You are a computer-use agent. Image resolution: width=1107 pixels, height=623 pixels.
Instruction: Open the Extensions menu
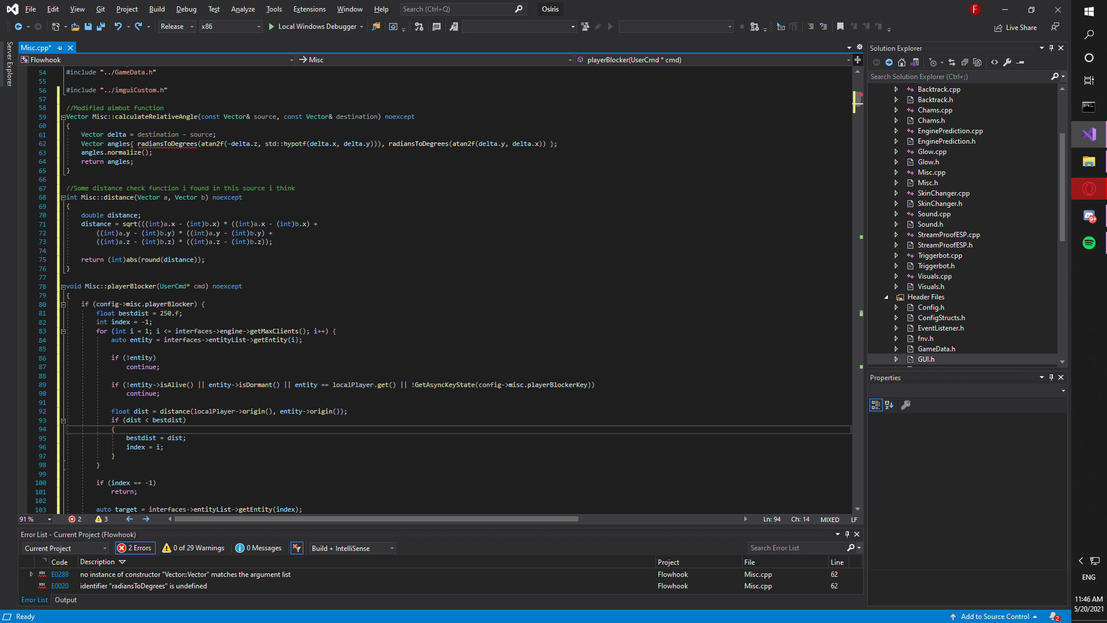pos(309,9)
